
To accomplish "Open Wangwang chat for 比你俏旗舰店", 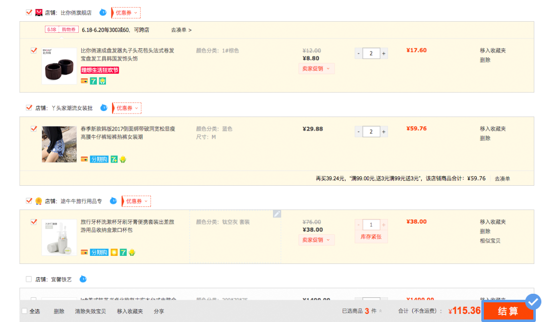I will [x=103, y=12].
